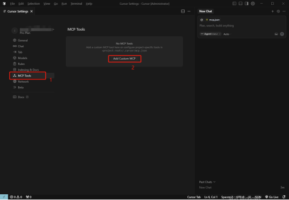The height and width of the screenshot is (200, 289).
Task: Open the Run menu
Action: (64, 4)
